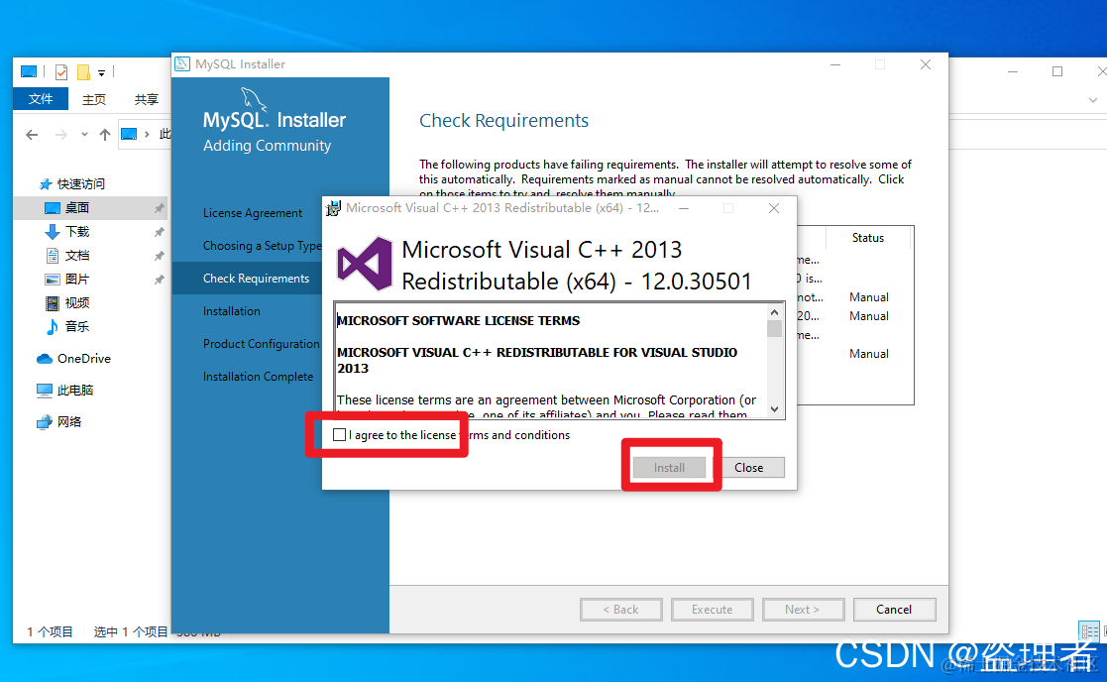
Task: Select Product Configuration step in sidebar
Action: tap(262, 344)
